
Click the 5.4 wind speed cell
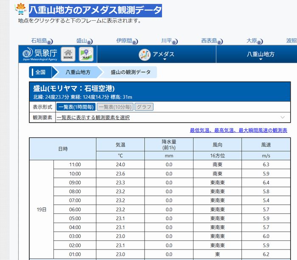pos(266,200)
